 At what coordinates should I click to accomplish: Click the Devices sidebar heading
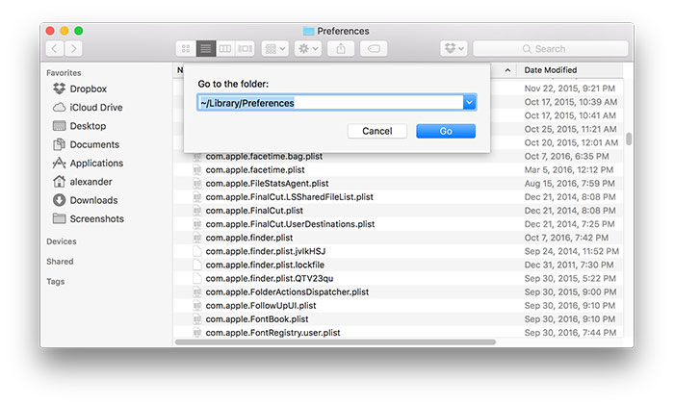[x=62, y=241]
